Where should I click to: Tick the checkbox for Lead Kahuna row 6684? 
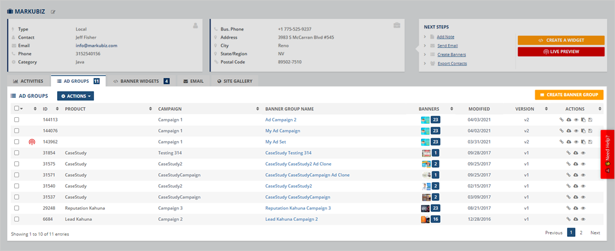tap(17, 219)
